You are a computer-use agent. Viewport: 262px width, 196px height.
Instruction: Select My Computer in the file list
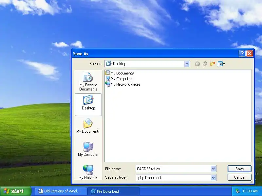(x=119, y=79)
